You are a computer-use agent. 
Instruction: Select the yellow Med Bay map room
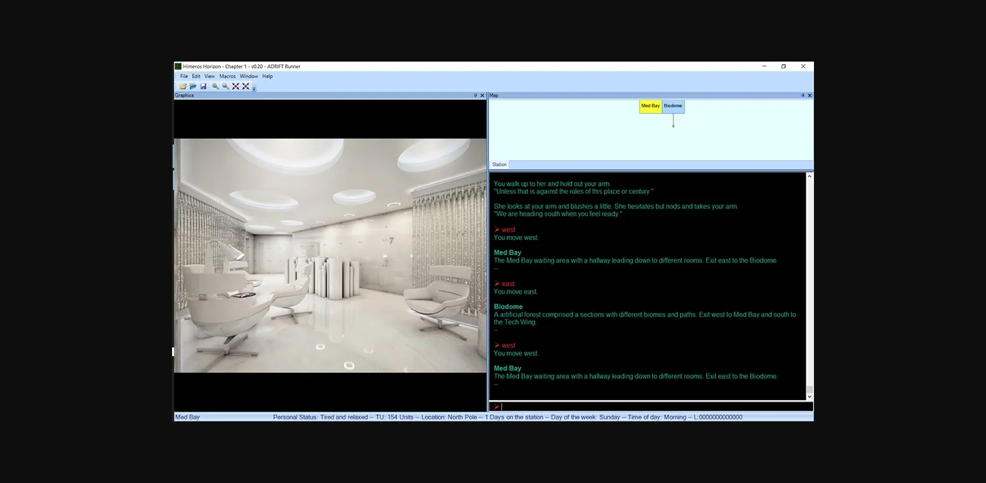[650, 106]
